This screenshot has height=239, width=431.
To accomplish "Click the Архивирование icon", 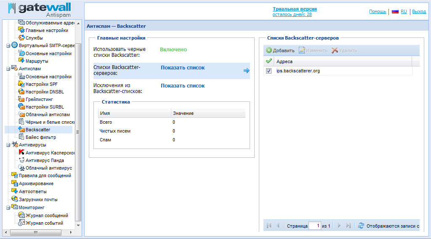I will (x=15, y=183).
